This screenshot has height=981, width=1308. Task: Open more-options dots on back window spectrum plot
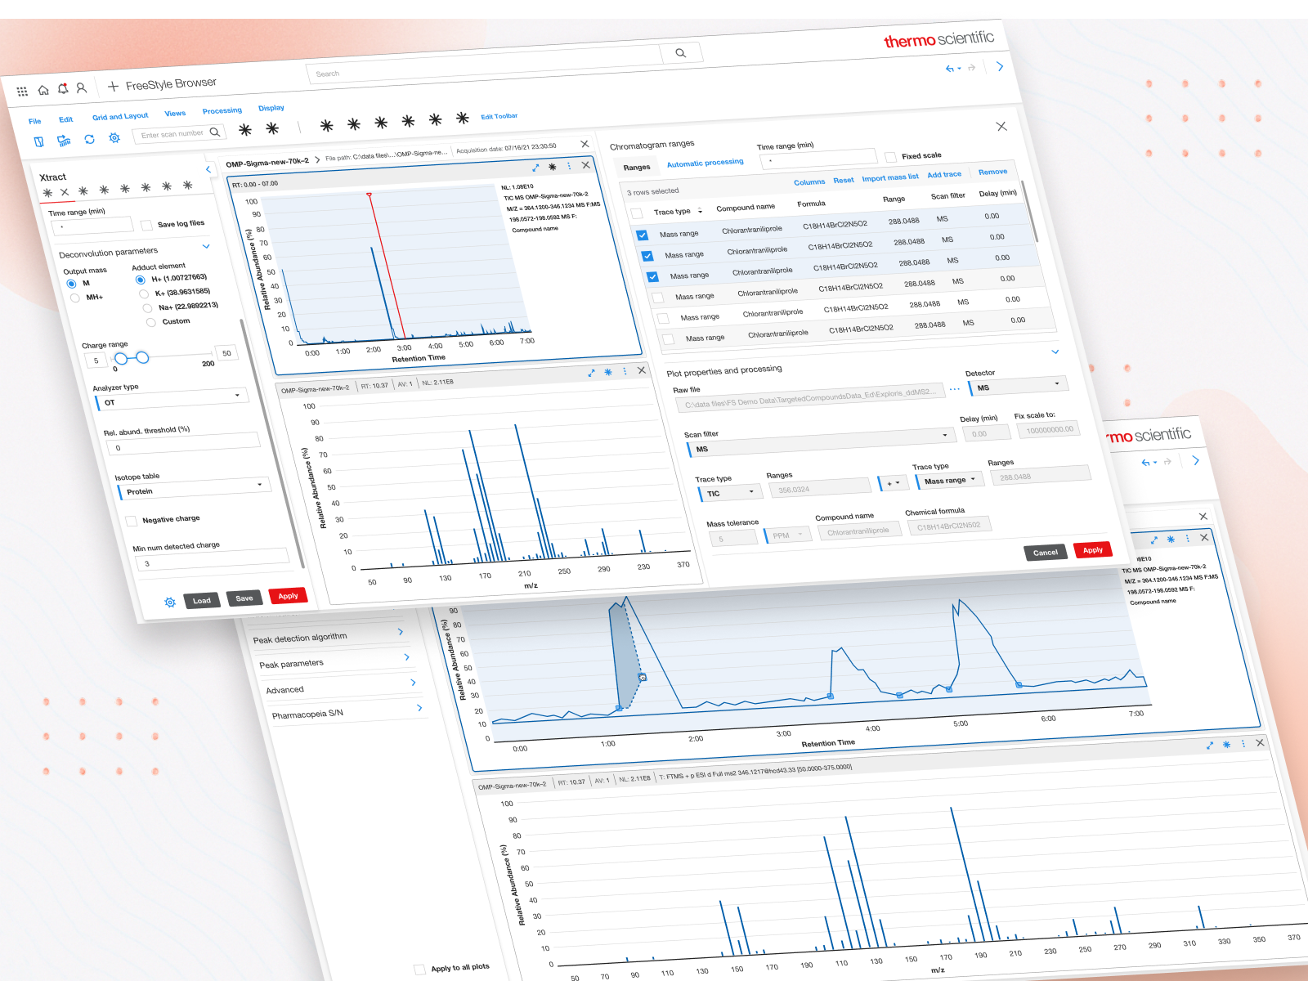click(1243, 743)
